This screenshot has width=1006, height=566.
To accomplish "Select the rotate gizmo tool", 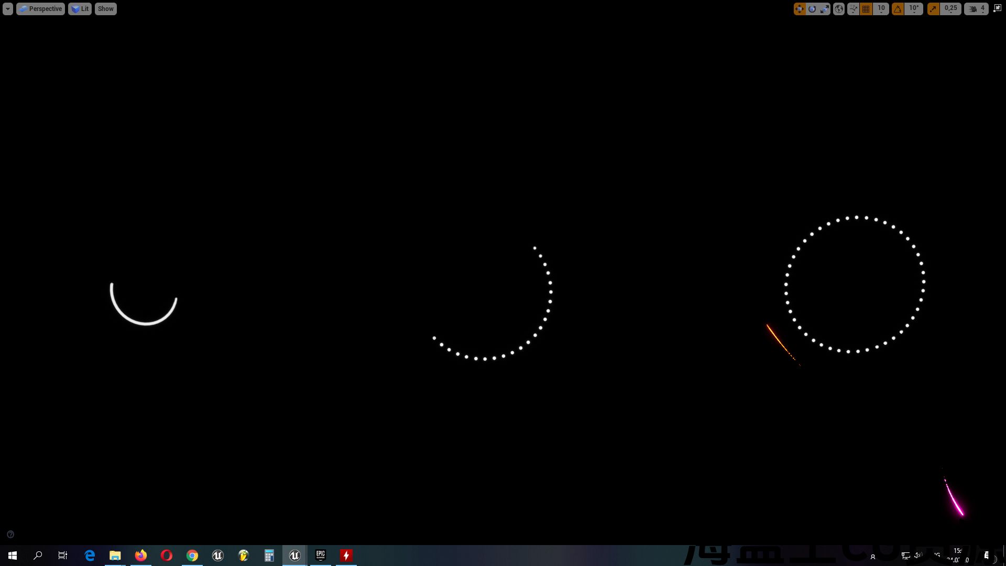I will point(812,9).
